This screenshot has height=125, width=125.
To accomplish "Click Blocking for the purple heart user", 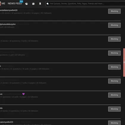I will point(114,95).
